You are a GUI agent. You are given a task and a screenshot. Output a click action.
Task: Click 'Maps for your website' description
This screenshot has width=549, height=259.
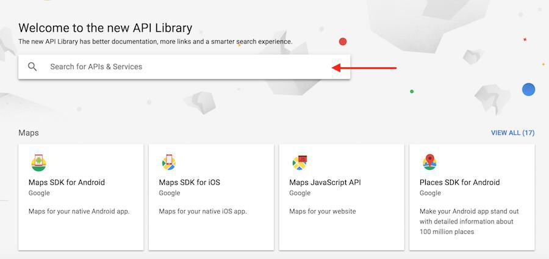[x=322, y=211]
